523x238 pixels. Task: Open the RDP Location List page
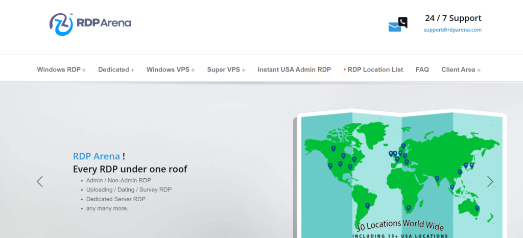375,69
